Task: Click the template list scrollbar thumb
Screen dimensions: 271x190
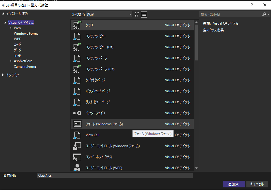Action: pos(196,43)
